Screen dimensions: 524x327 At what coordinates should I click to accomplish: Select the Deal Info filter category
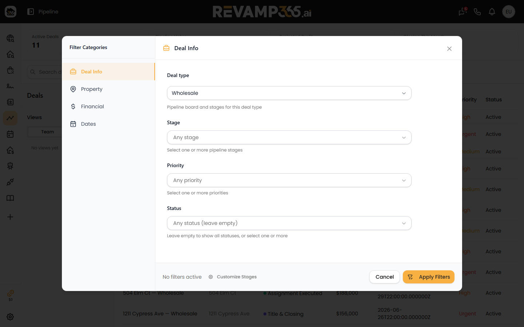pyautogui.click(x=108, y=72)
